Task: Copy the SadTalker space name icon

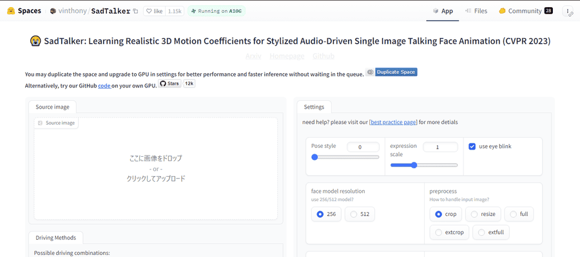Action: [x=135, y=12]
